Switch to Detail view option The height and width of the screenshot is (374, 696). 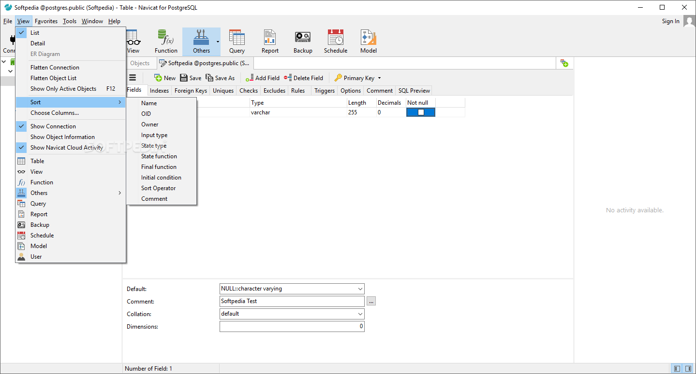(x=71, y=43)
